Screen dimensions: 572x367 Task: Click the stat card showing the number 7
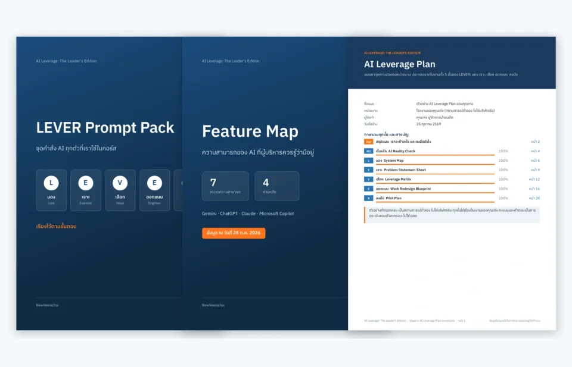(x=225, y=186)
